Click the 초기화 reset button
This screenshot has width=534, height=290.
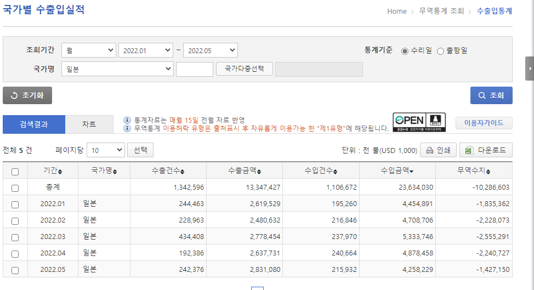(27, 95)
